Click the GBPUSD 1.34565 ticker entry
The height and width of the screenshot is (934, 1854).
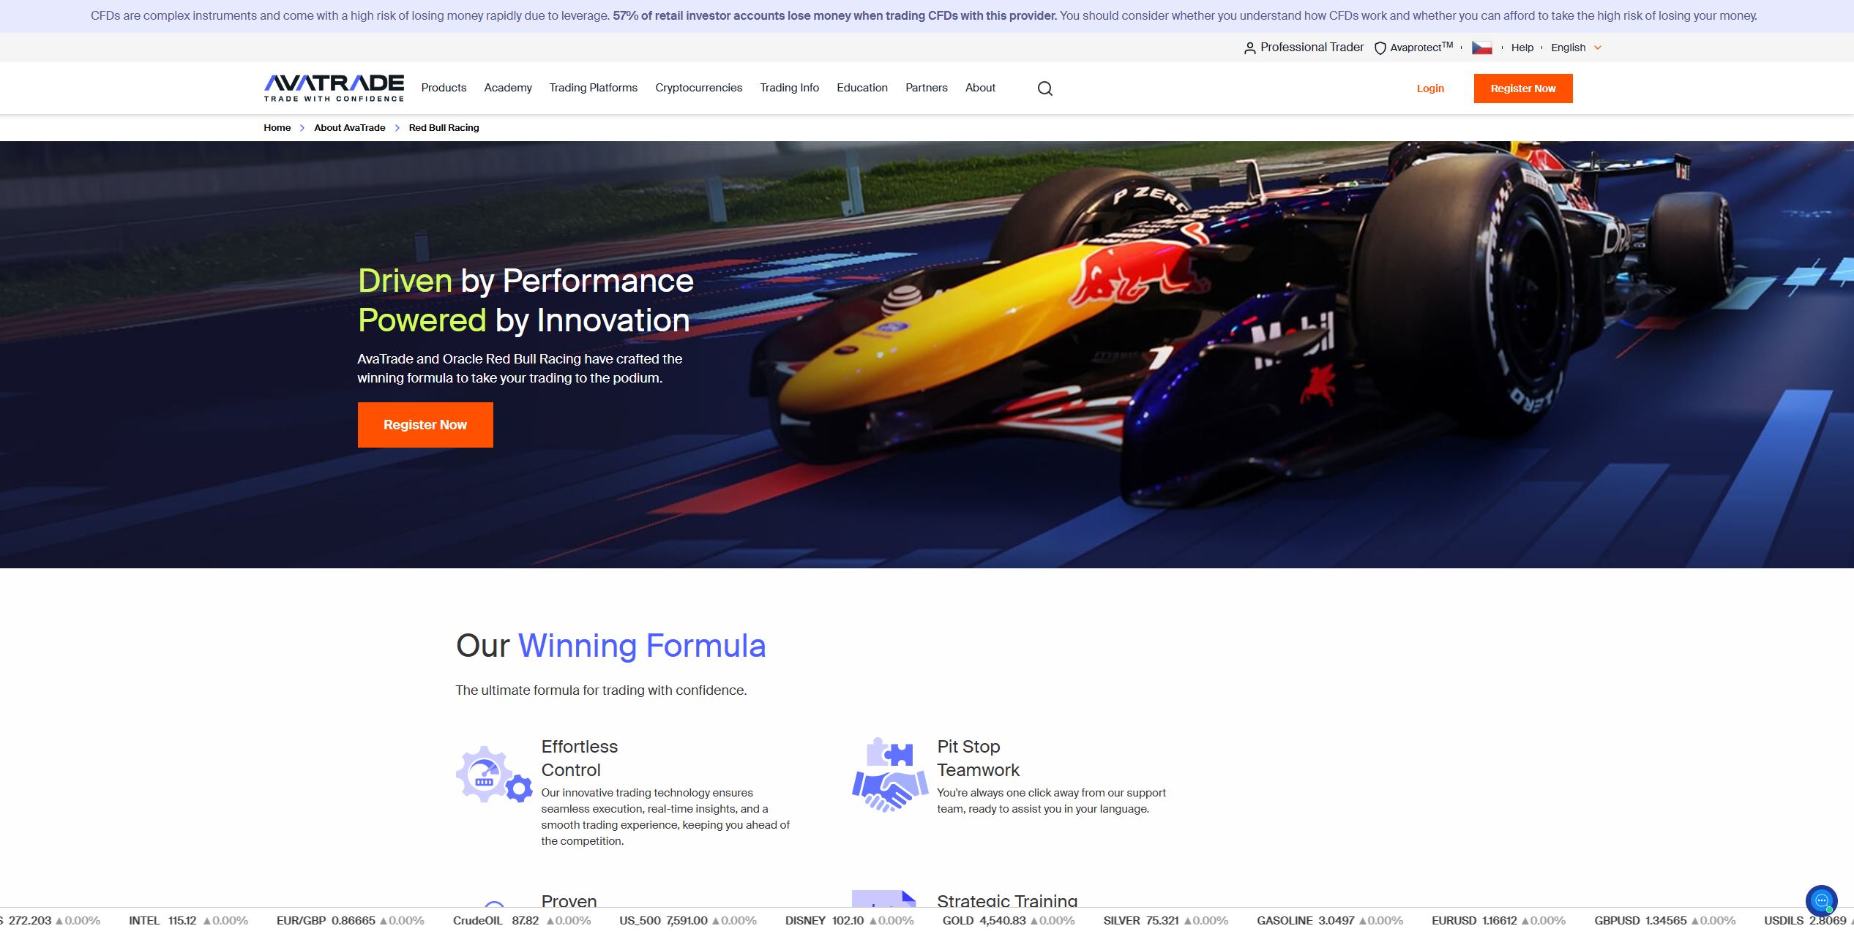pyautogui.click(x=1665, y=920)
